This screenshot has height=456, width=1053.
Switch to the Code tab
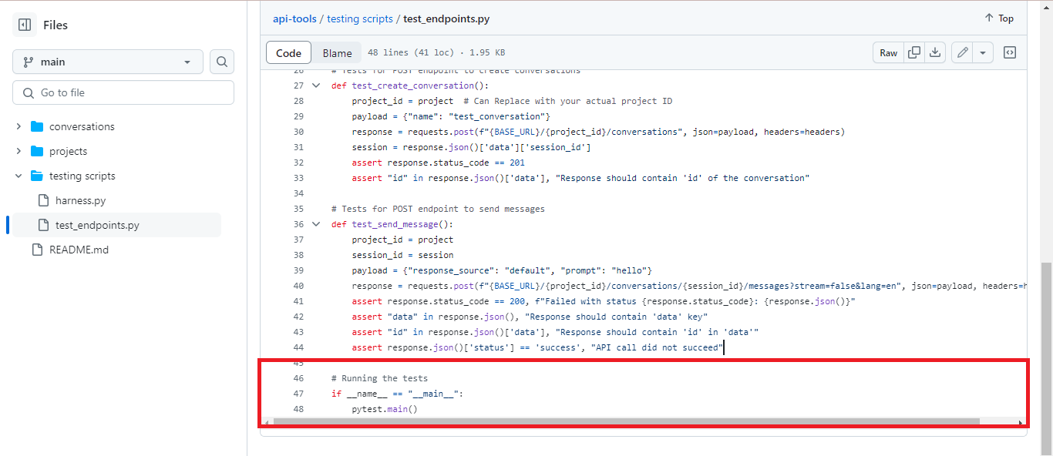(x=289, y=53)
